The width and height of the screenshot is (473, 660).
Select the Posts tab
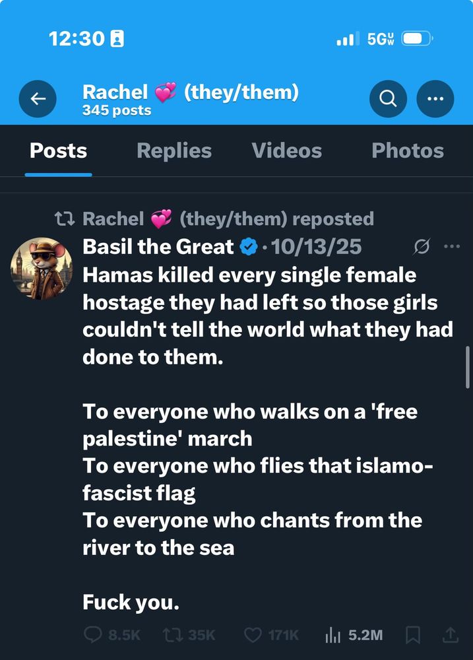(x=58, y=150)
